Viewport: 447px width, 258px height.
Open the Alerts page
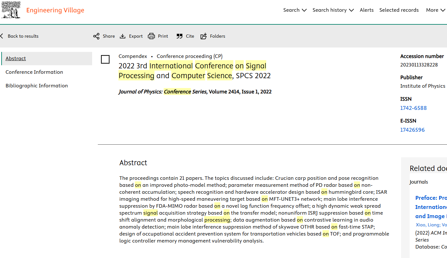(x=367, y=10)
